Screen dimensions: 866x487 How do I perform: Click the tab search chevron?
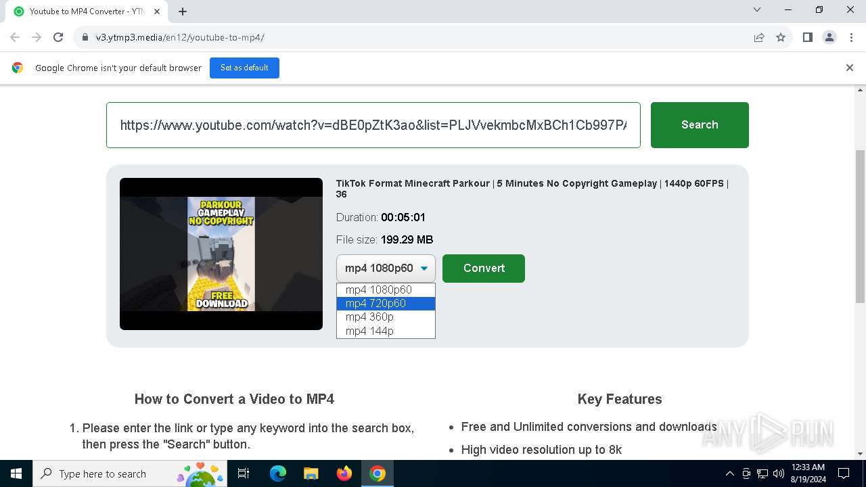click(x=757, y=10)
